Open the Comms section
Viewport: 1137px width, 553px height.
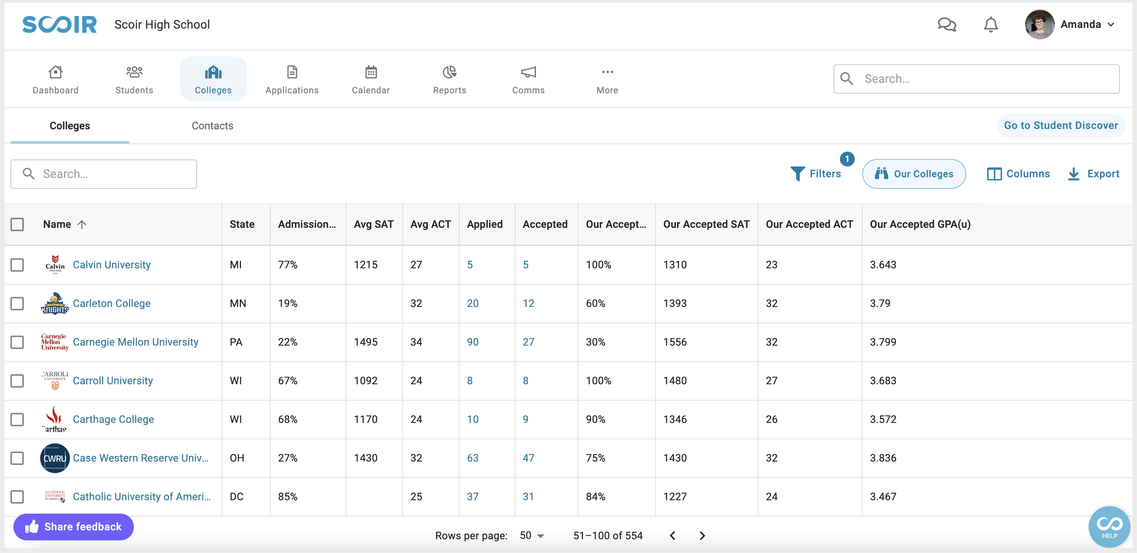tap(528, 80)
